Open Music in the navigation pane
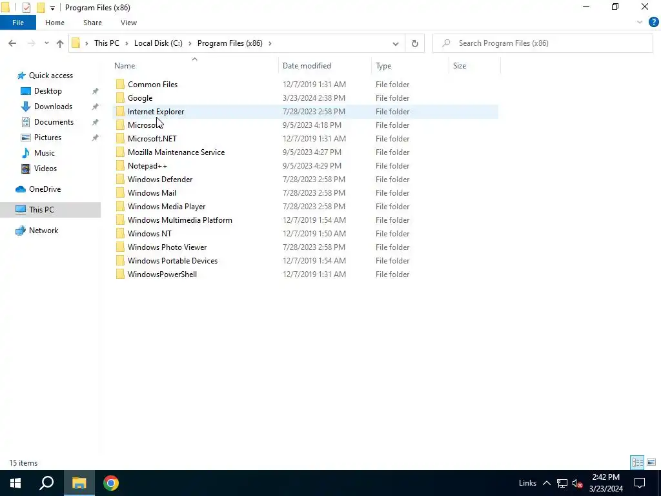The height and width of the screenshot is (496, 661). [44, 153]
